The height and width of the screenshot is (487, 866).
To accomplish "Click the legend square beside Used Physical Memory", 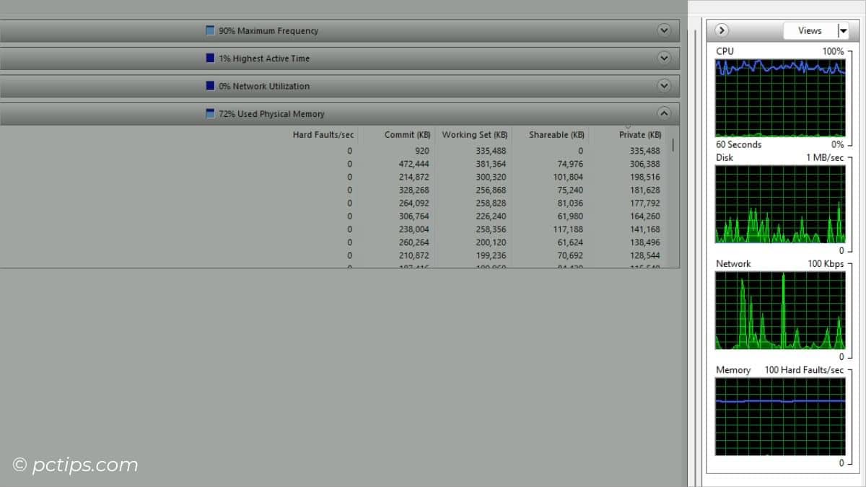I will (x=209, y=113).
